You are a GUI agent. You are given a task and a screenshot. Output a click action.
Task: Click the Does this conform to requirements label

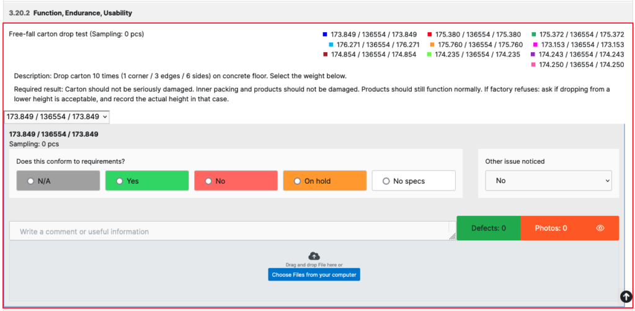click(71, 161)
